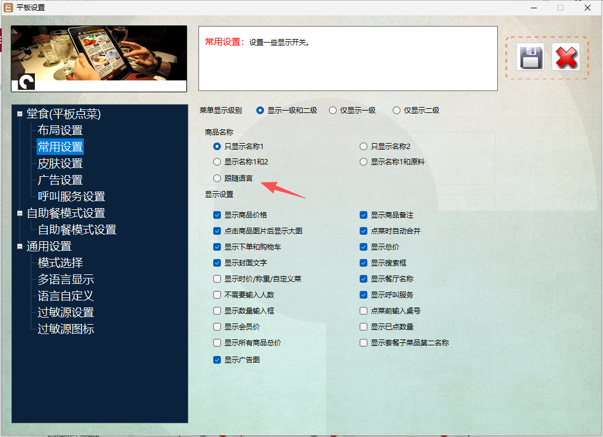Click the tablet ordering banner image
The width and height of the screenshot is (603, 437).
coord(99,59)
